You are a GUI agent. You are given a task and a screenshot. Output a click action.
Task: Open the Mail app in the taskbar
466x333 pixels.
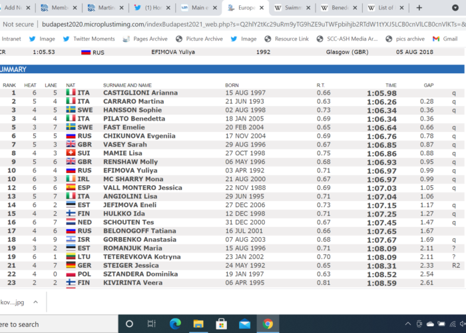click(x=245, y=324)
